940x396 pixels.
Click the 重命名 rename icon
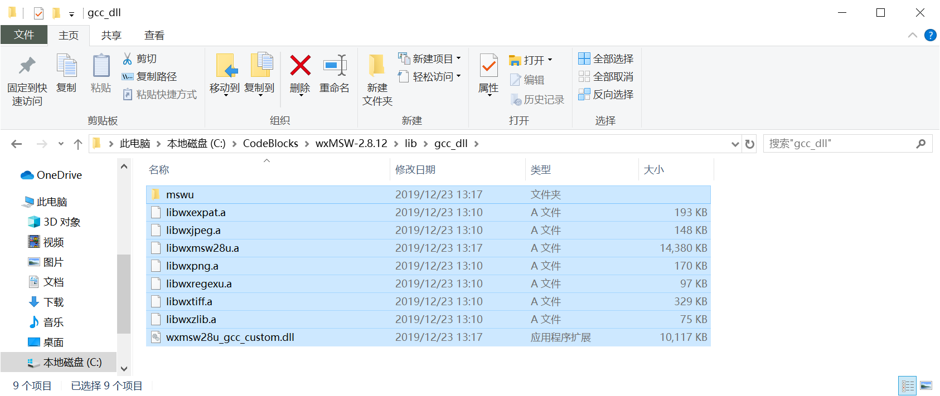point(335,66)
